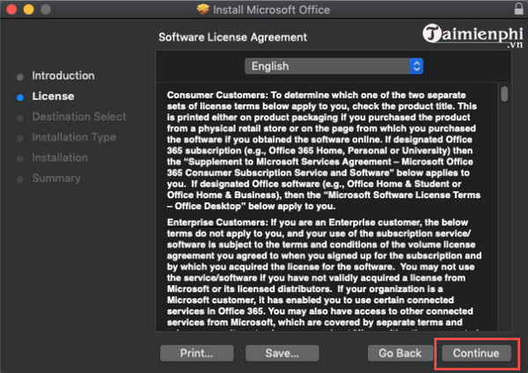This screenshot has width=528, height=373.
Task: Click the Install Microsoft Office window title
Action: [271, 10]
